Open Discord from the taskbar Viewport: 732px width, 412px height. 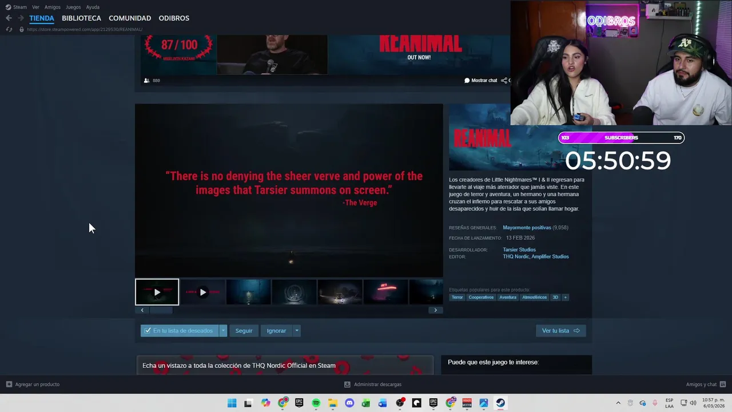tap(349, 403)
